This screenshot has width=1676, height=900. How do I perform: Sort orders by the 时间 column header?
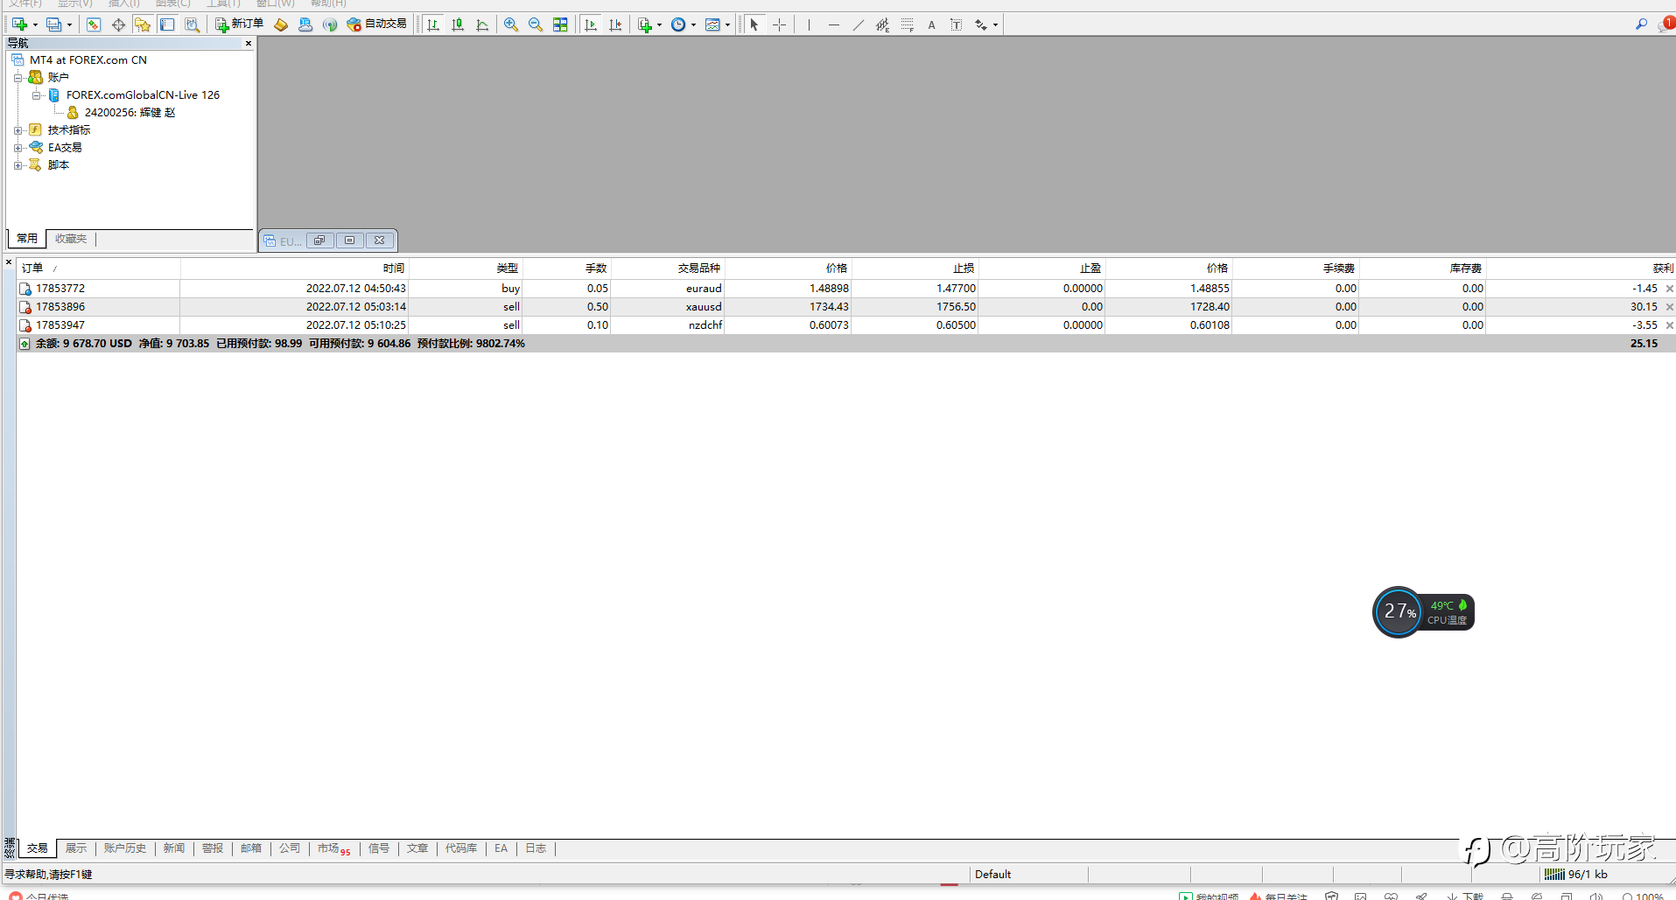point(294,269)
